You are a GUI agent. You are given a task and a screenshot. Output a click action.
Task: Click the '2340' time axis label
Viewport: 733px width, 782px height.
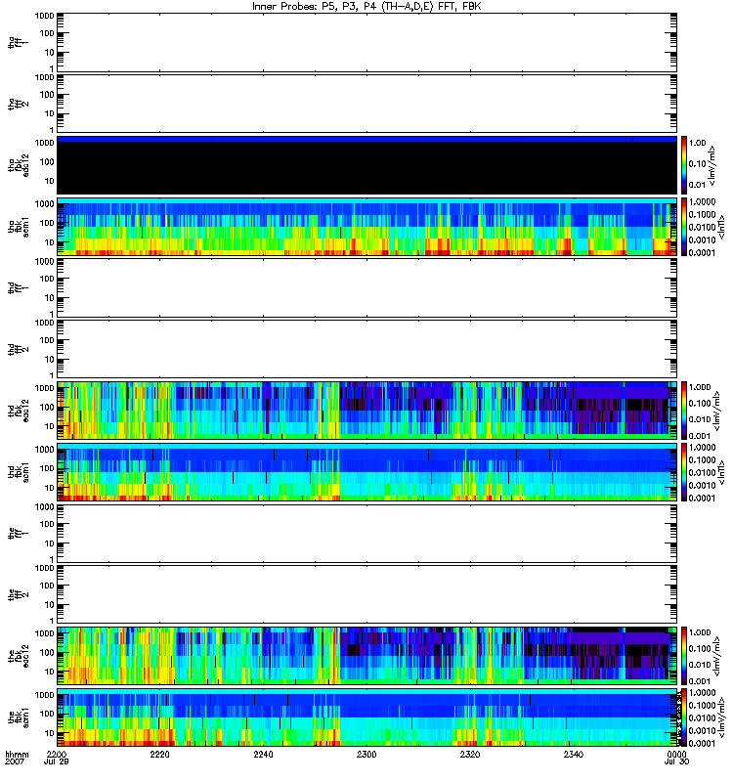pyautogui.click(x=574, y=755)
